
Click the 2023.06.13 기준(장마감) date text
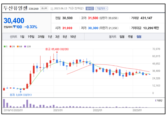pyautogui.click(x=69, y=8)
